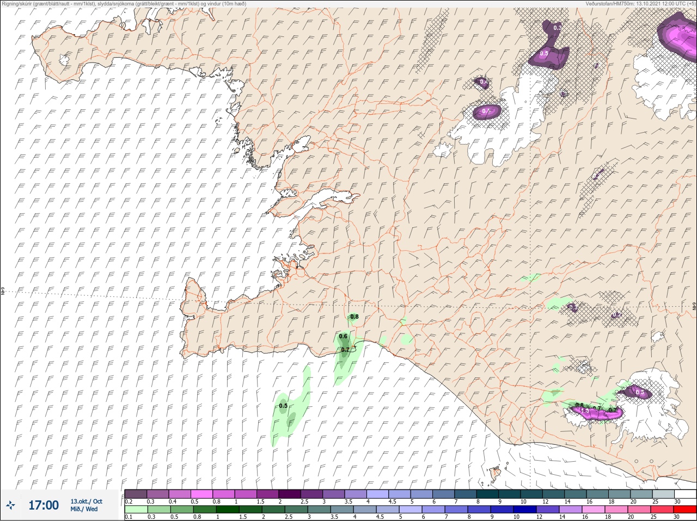The height and width of the screenshot is (521, 697).
Task: Click the 64 latitude label on the left edge
Action: pos(3,291)
